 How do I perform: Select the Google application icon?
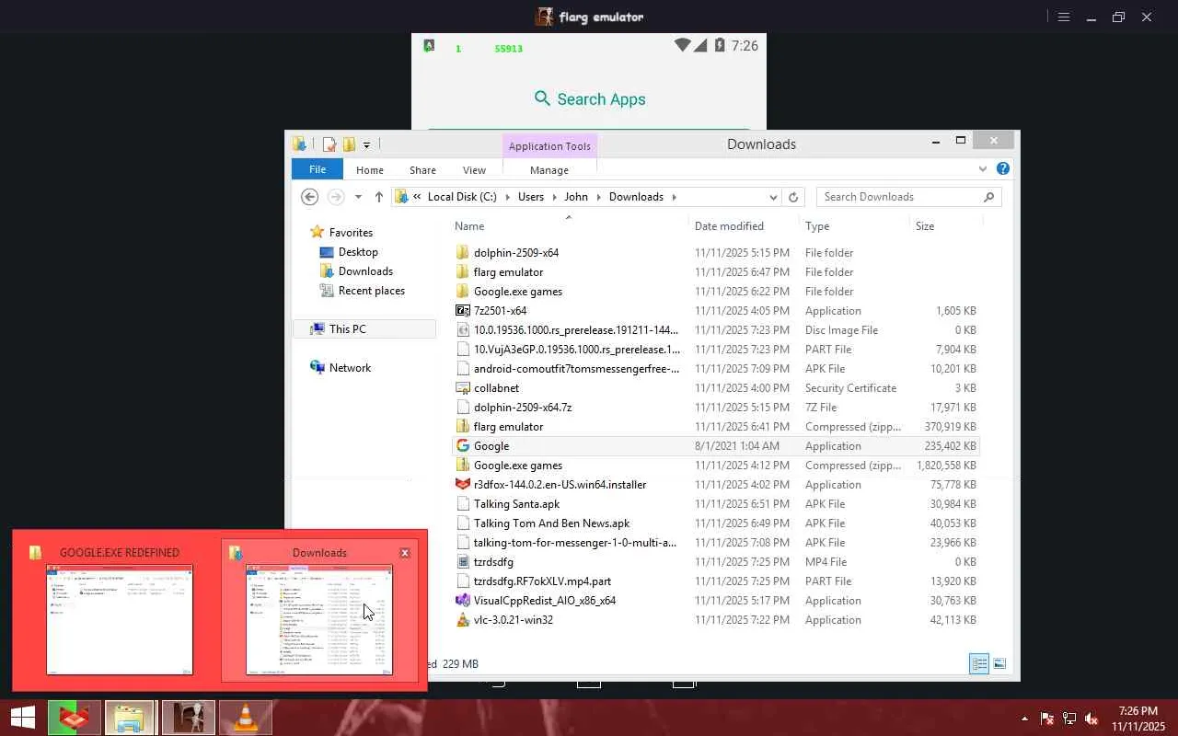(463, 446)
